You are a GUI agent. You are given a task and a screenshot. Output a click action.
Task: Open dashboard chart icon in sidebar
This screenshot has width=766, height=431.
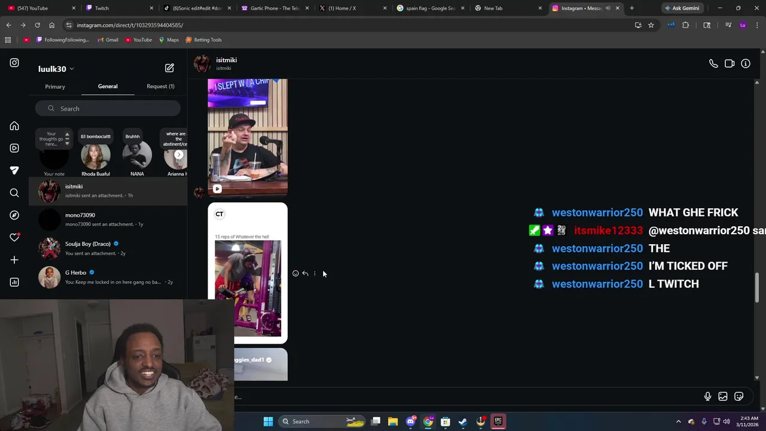click(x=14, y=282)
